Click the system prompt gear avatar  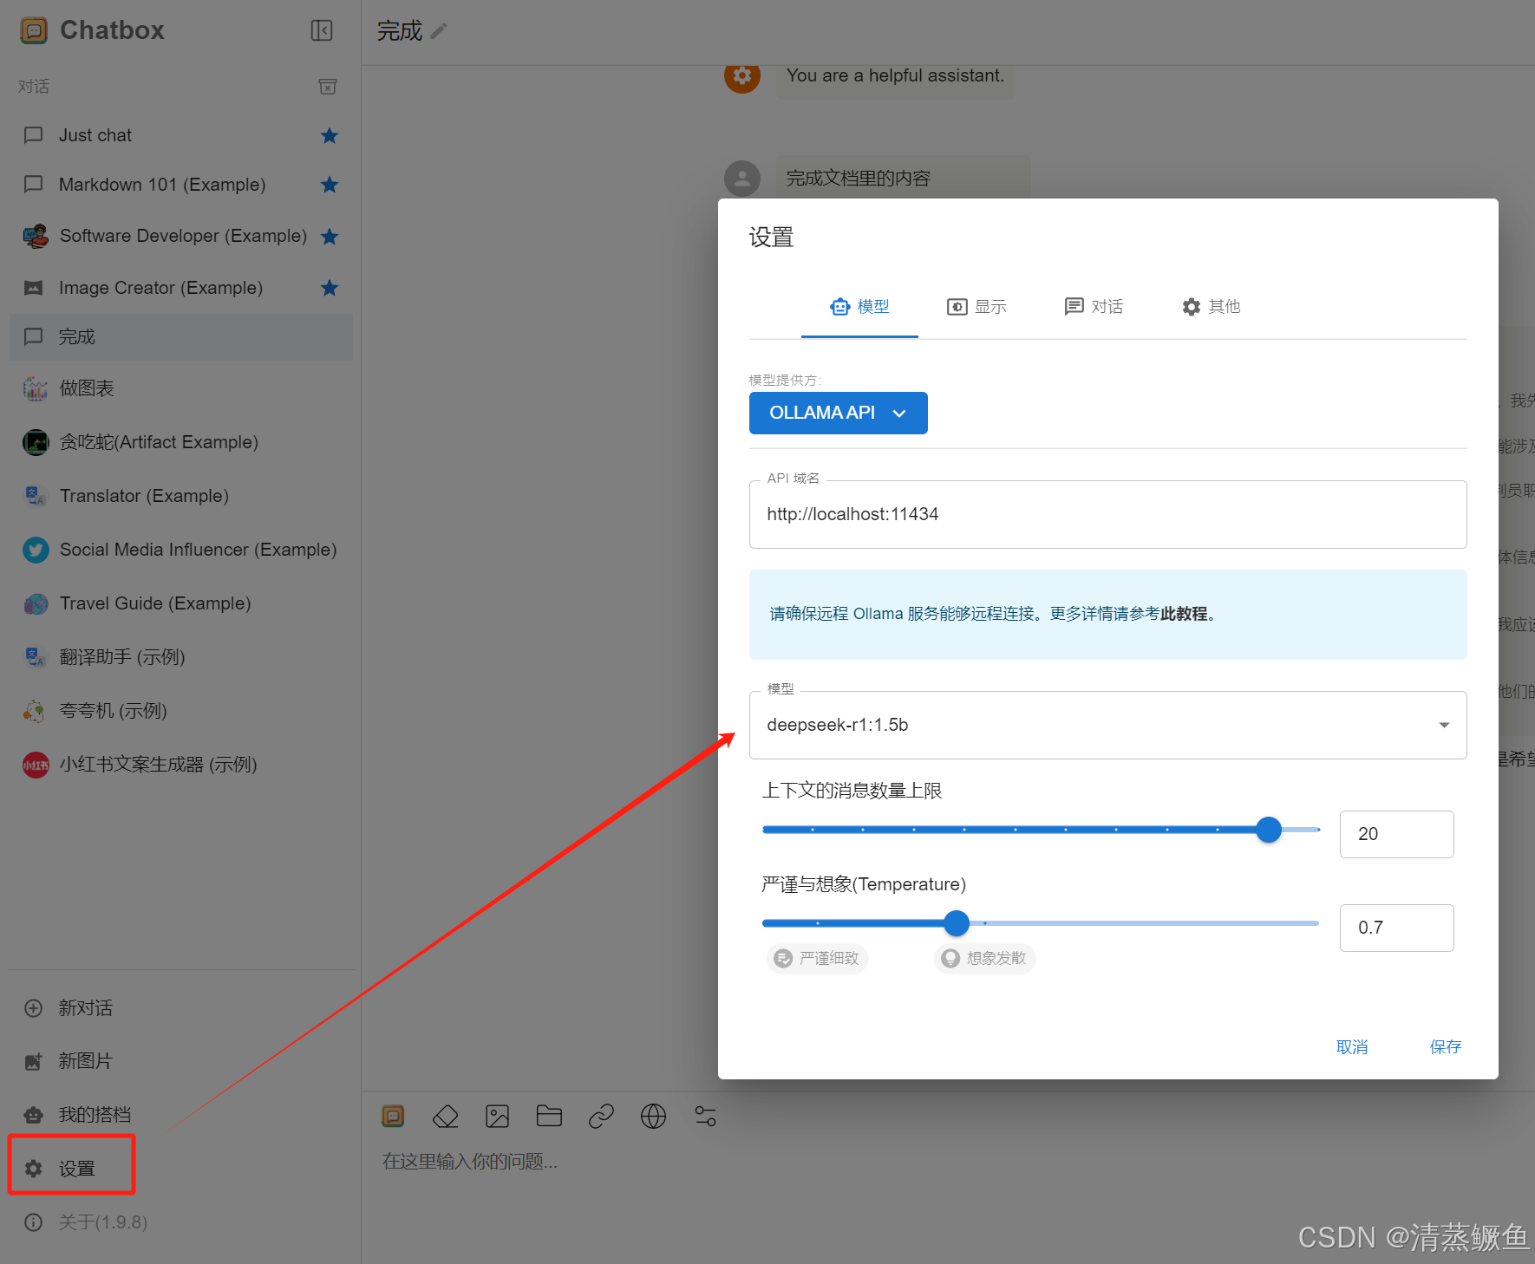point(742,76)
